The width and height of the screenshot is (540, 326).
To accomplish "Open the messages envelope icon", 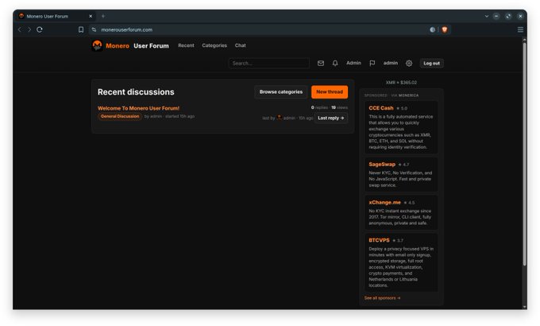I will tap(321, 63).
